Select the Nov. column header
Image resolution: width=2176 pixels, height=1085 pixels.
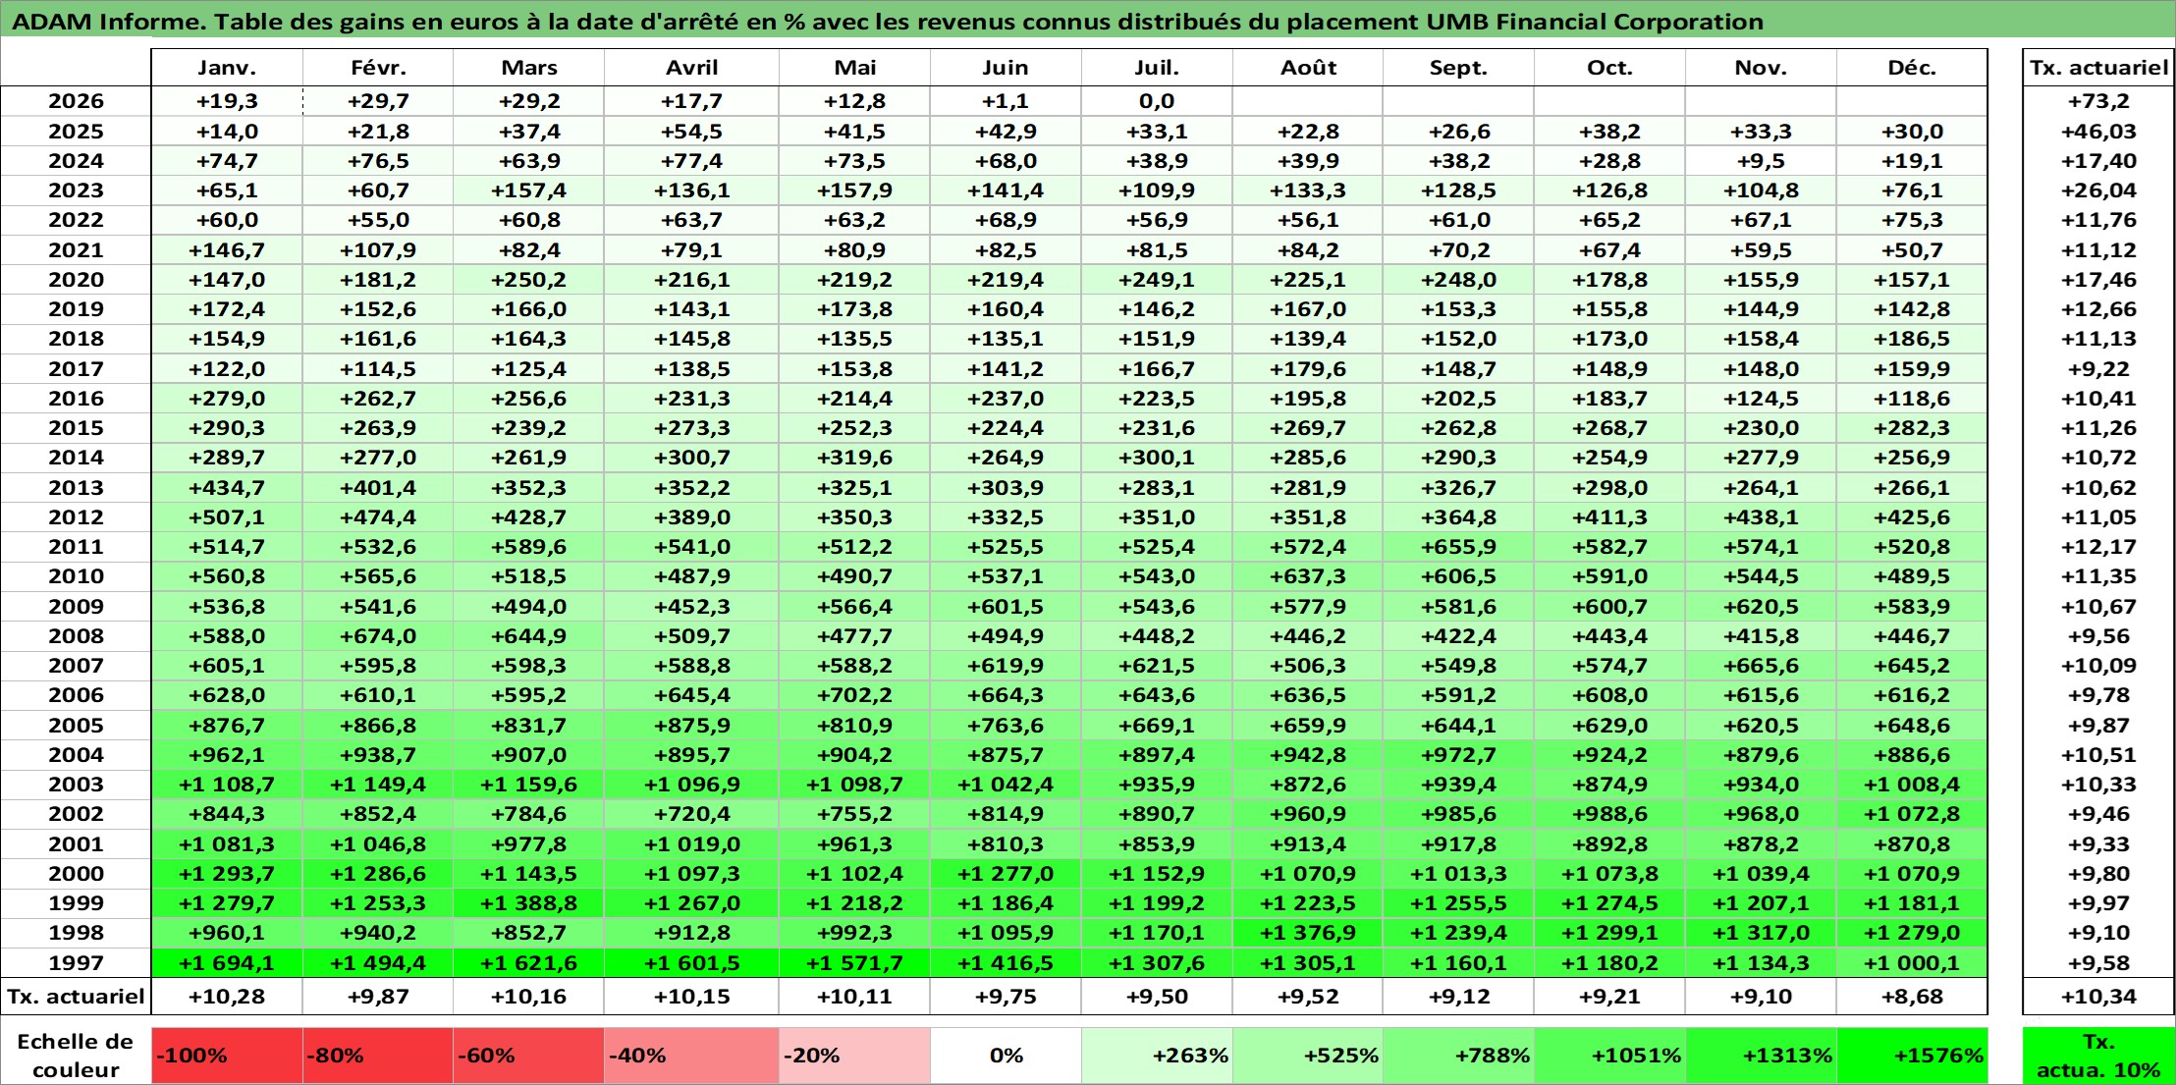click(1761, 68)
